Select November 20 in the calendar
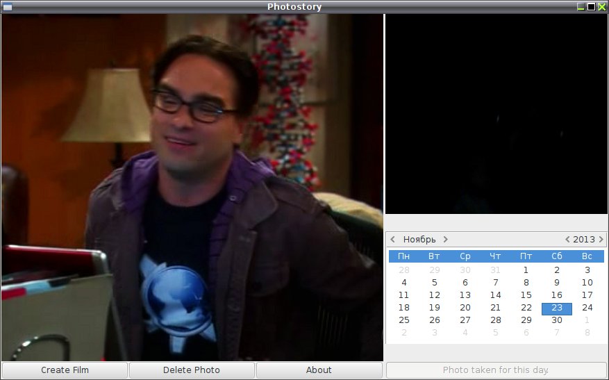Viewport: 609px width, 380px height. click(x=465, y=307)
